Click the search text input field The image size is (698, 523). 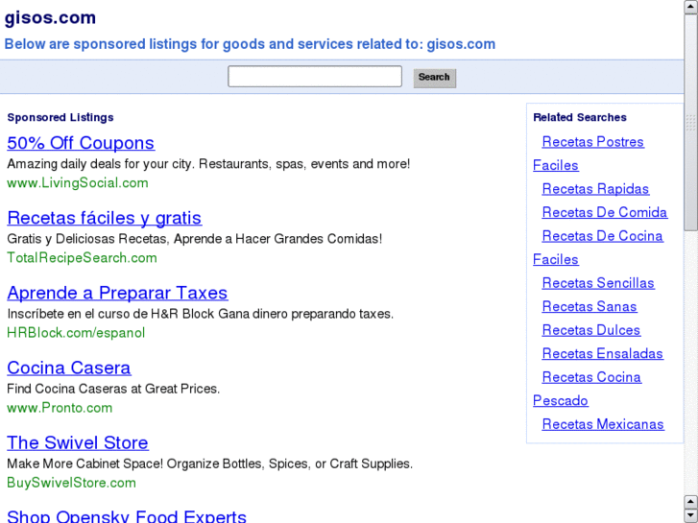(x=315, y=77)
